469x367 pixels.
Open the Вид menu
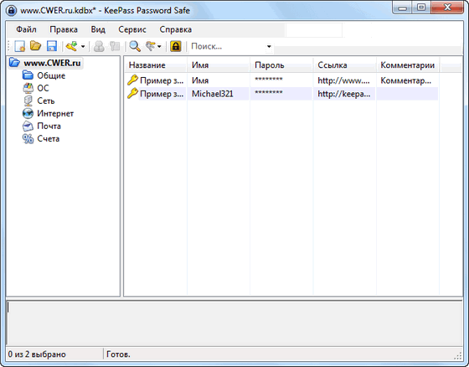click(98, 29)
